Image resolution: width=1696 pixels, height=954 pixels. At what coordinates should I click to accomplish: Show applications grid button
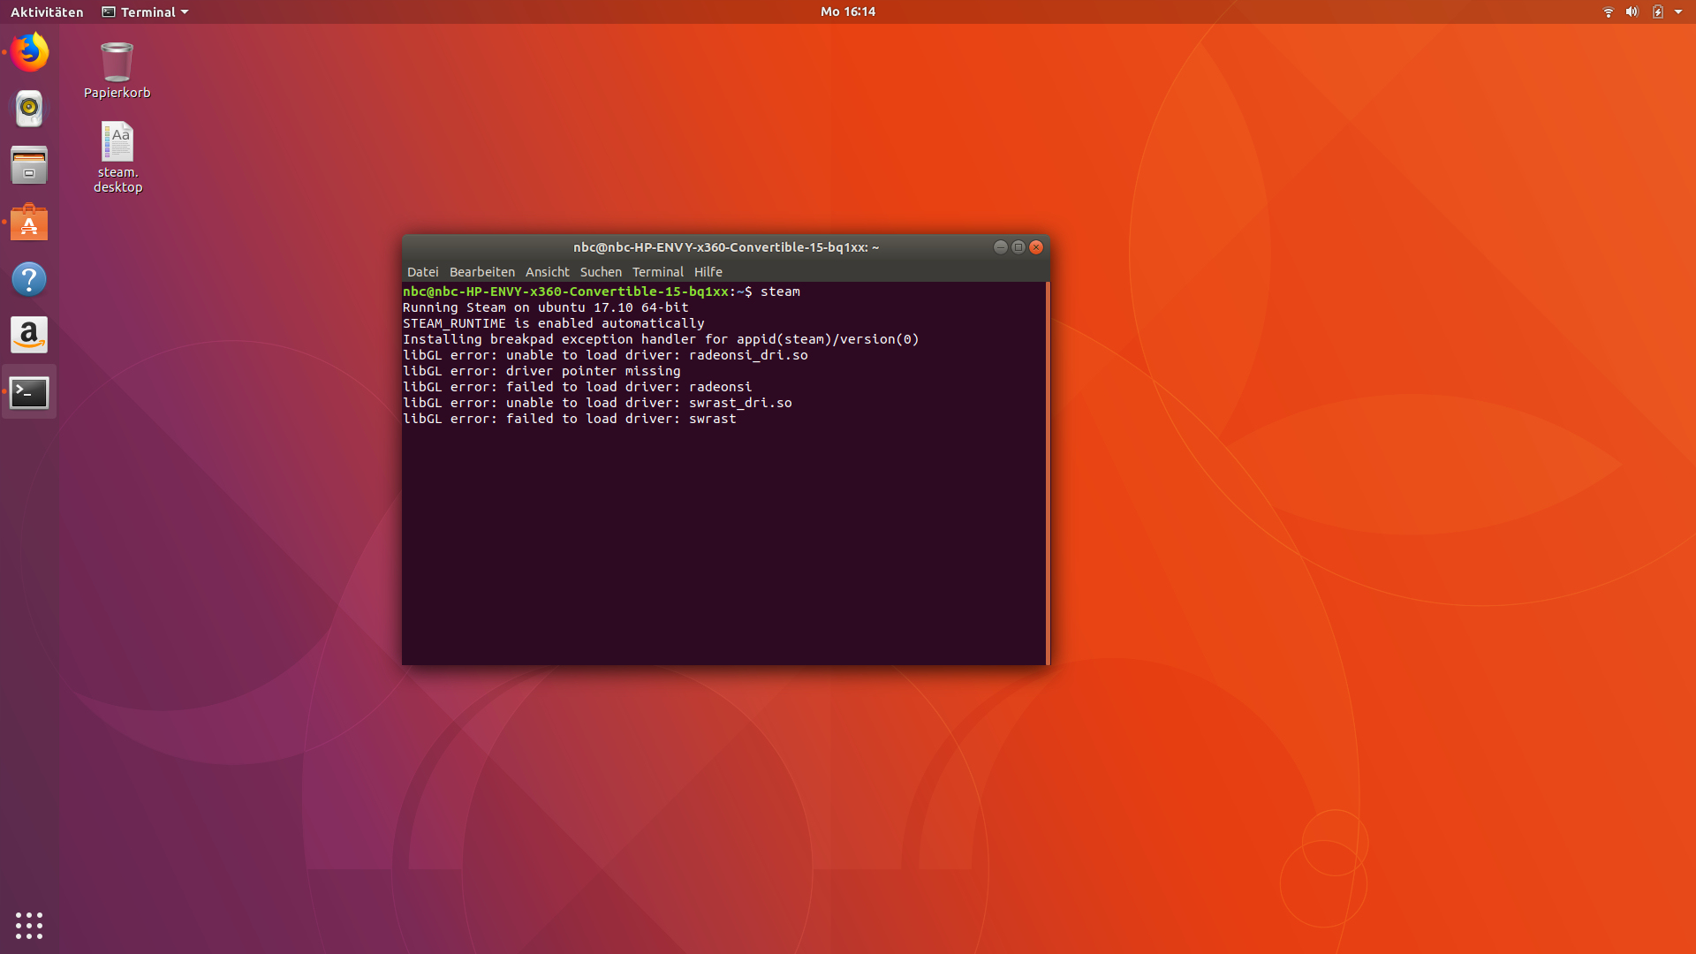[x=29, y=925]
